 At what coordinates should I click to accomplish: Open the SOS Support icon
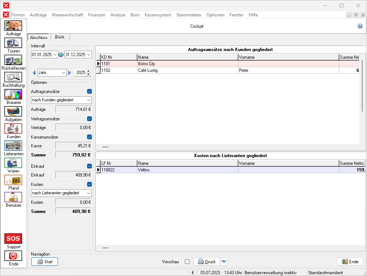point(13,239)
